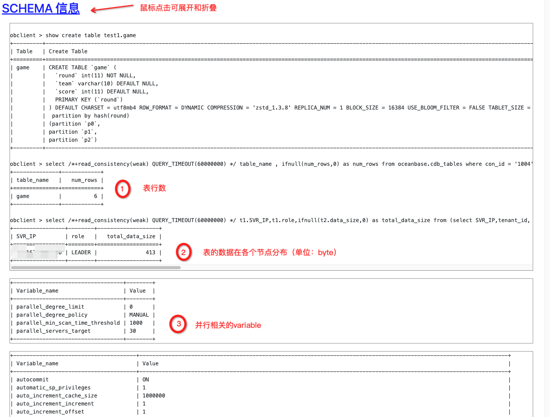This screenshot has width=550, height=417.
Task: Expand the partition p0 line in CREATE TABLE
Action: click(75, 124)
